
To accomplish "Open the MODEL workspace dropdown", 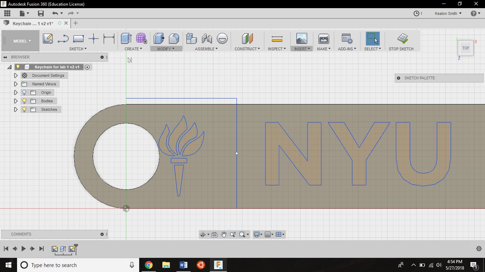I will click(x=22, y=41).
